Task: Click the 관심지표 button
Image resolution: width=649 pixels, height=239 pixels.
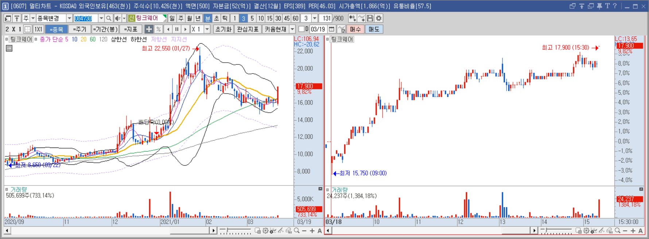Action: point(248,29)
